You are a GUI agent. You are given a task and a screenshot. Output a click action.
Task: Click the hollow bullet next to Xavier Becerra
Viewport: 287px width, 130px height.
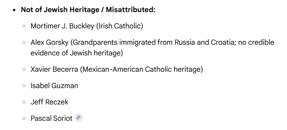(x=24, y=70)
